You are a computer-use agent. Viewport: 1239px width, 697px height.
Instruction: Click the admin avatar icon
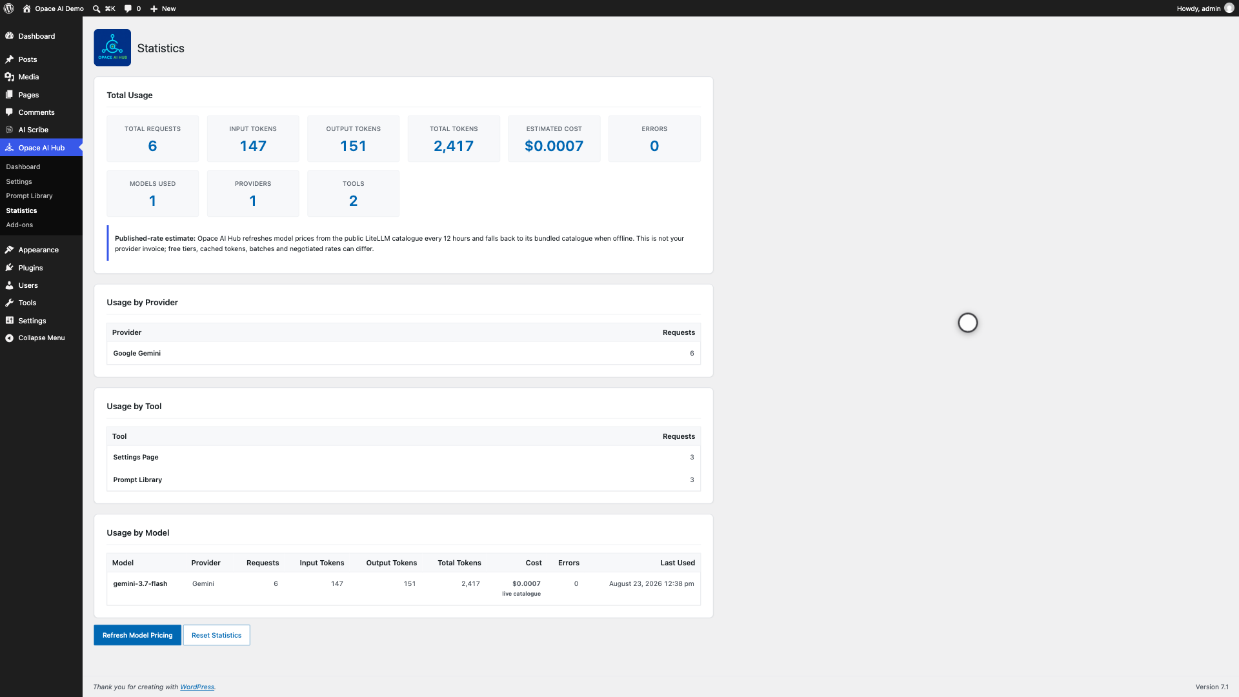[1229, 8]
